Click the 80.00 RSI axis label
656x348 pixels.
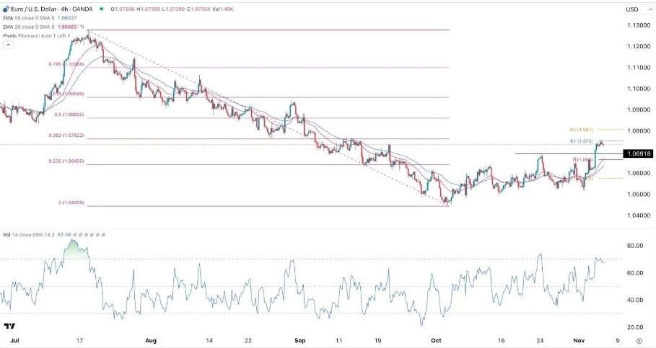coord(635,246)
